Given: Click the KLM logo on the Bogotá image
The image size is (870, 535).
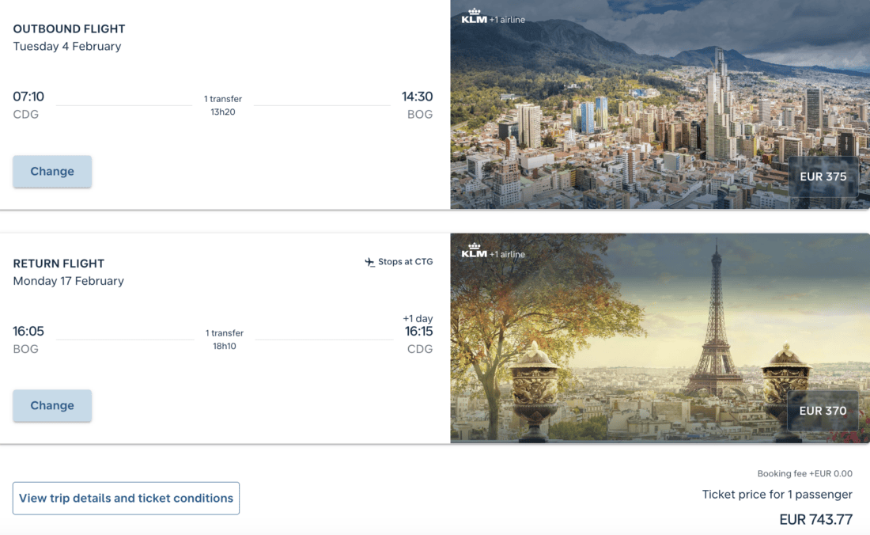Looking at the screenshot, I should pyautogui.click(x=475, y=16).
